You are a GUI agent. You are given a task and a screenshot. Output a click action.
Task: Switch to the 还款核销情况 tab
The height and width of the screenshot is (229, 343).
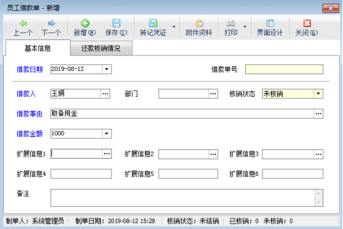(x=101, y=48)
